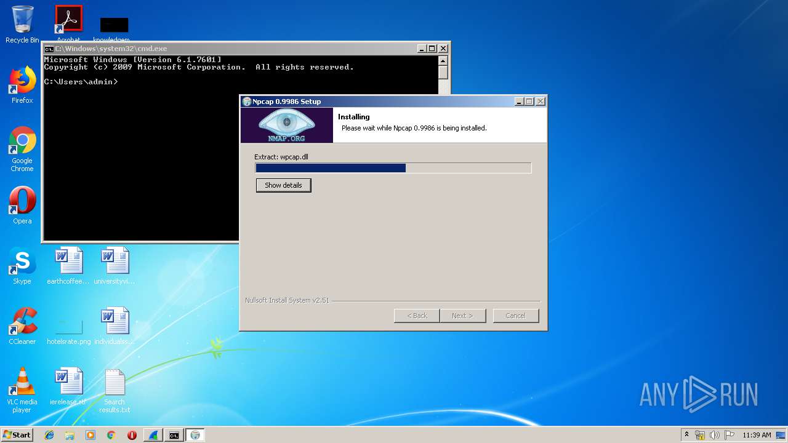Click the cmd.exe title bar system icon
788x443 pixels.
(49, 49)
